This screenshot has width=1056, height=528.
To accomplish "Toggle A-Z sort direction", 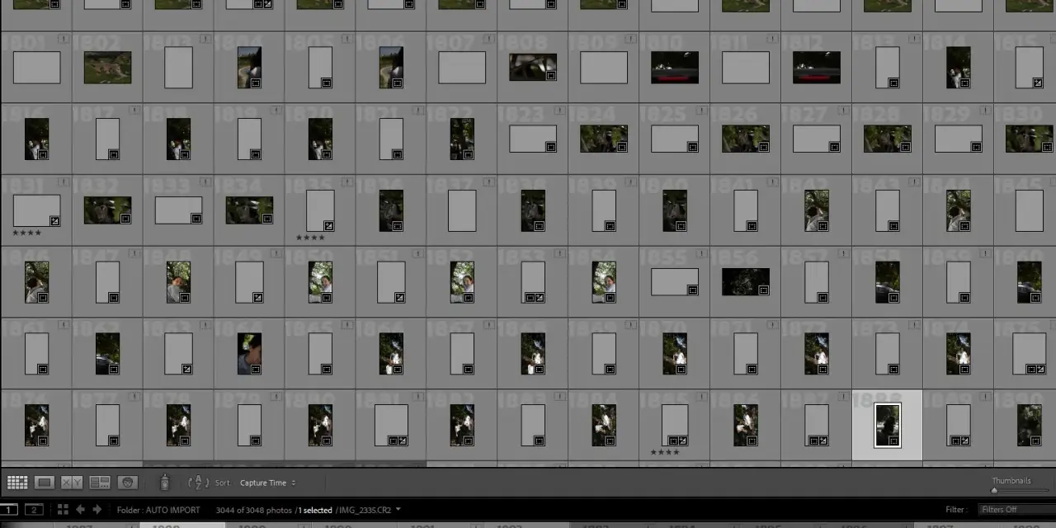I will 199,483.
